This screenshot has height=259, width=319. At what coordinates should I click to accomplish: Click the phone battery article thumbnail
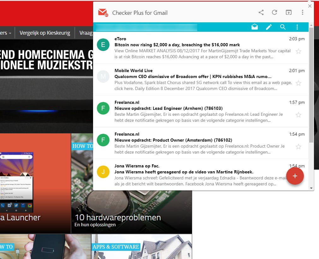click(45, 246)
